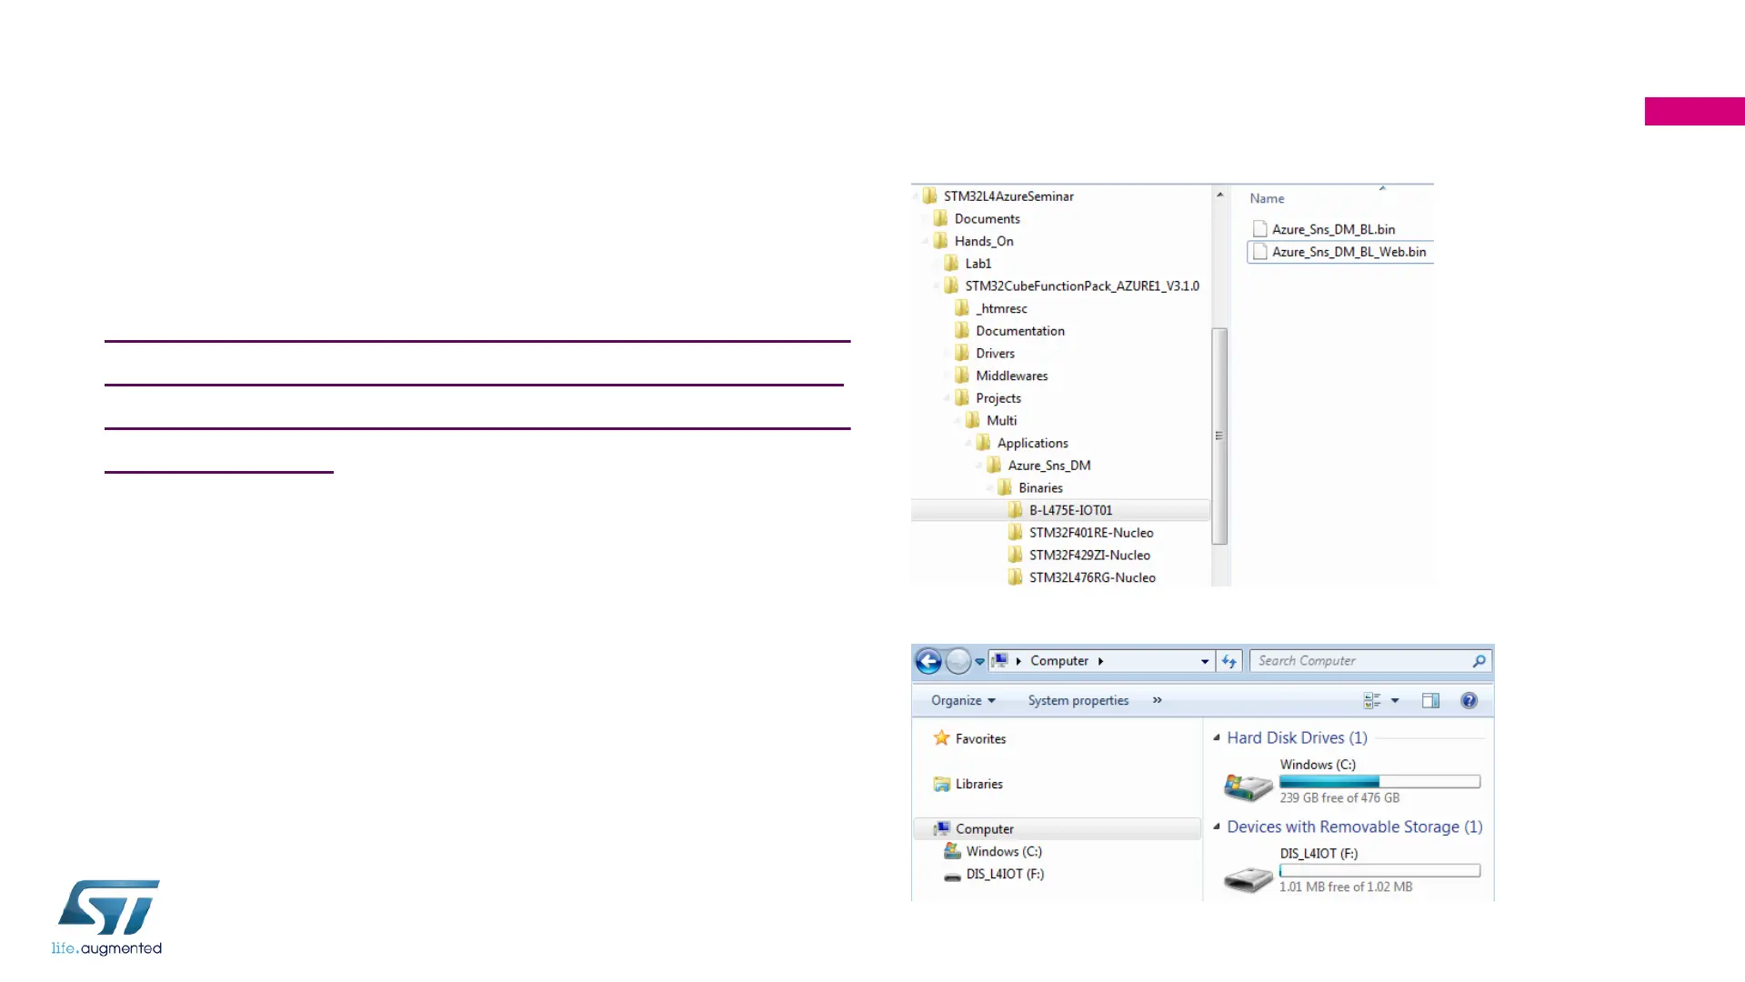The image size is (1745, 982).
Task: Click the Windows (C:) capacity bar
Action: (1380, 782)
